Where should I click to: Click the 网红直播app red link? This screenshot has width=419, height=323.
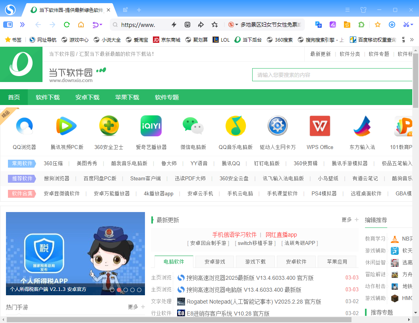[281, 235]
